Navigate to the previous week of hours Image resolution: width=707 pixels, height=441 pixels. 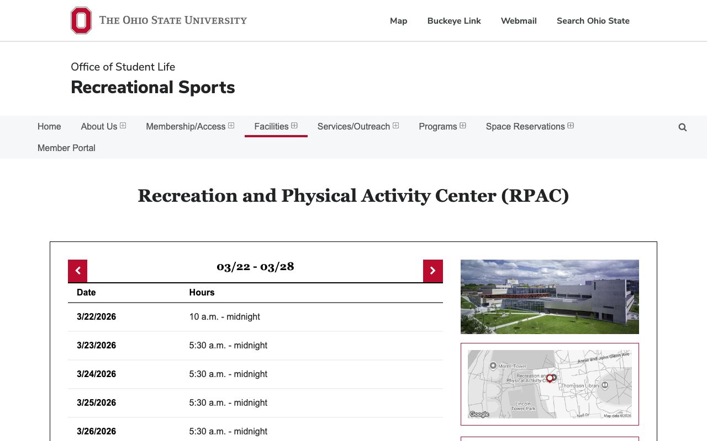(77, 271)
